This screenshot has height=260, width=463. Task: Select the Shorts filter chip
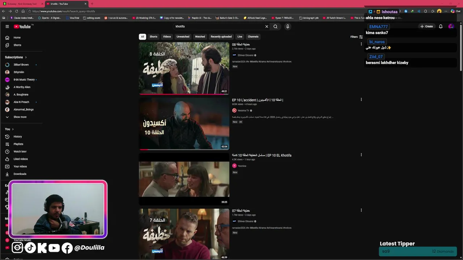[x=153, y=36]
